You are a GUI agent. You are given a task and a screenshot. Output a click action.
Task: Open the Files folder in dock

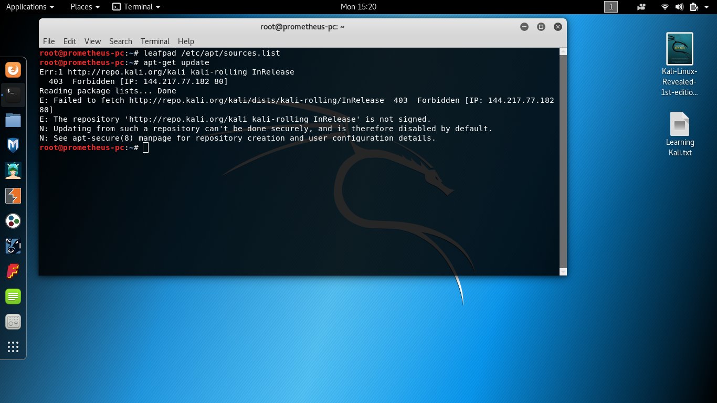(x=13, y=120)
